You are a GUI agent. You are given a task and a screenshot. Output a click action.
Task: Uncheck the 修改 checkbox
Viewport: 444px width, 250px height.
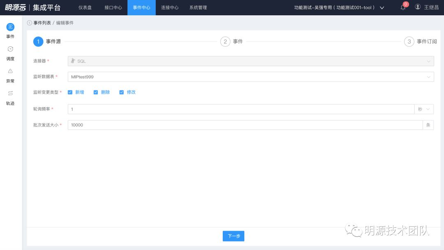tap(121, 92)
